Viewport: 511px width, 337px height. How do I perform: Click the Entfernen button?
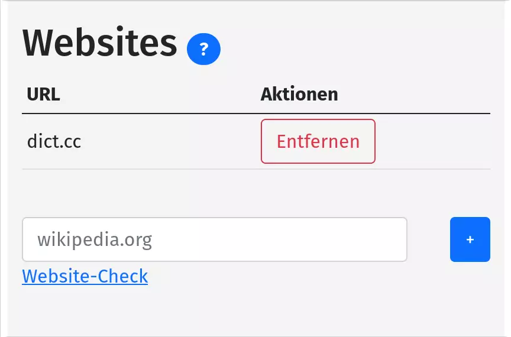point(318,141)
